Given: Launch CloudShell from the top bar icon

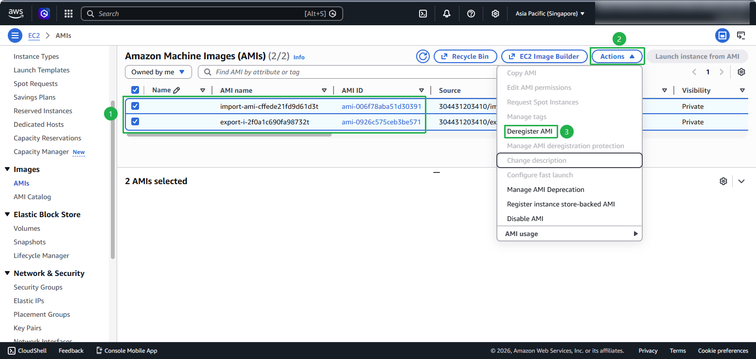Looking at the screenshot, I should point(423,14).
